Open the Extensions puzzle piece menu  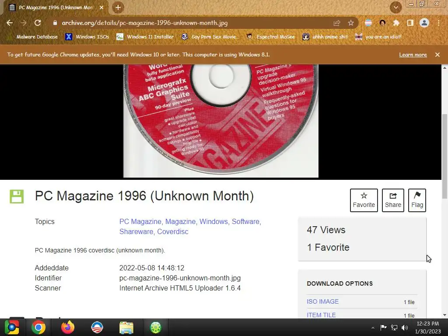click(x=396, y=23)
